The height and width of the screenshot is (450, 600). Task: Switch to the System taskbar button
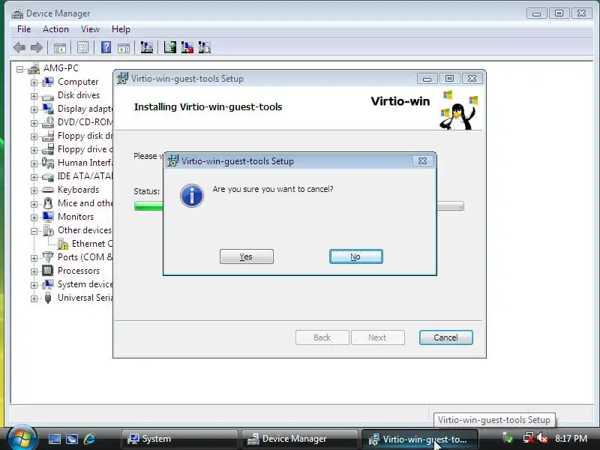(180, 439)
